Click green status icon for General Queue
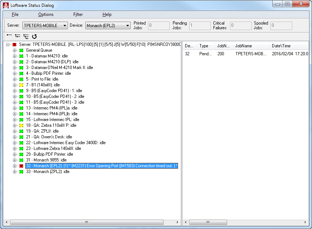Viewport: 312px width, 229px height. pos(21,50)
